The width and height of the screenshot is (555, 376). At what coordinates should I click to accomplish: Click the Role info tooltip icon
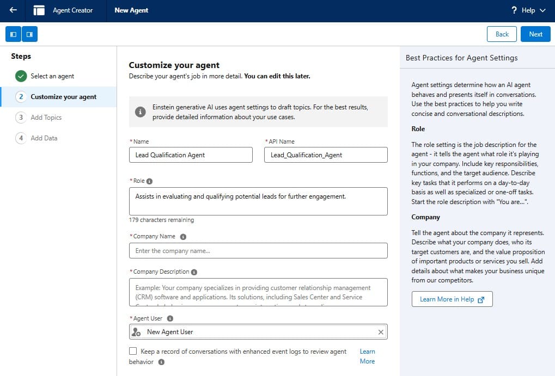tap(150, 181)
